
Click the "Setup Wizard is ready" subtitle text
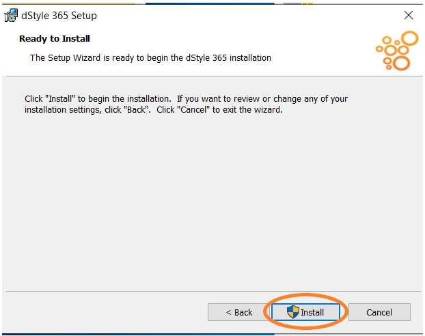(x=150, y=58)
